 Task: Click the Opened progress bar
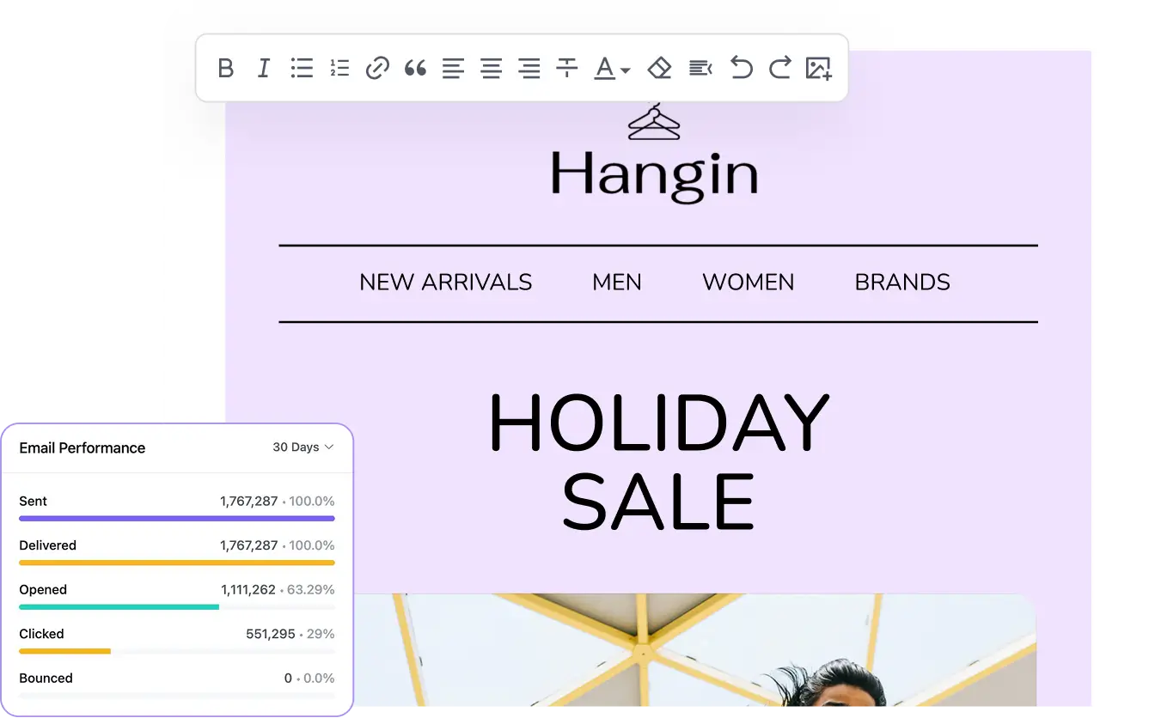177,607
